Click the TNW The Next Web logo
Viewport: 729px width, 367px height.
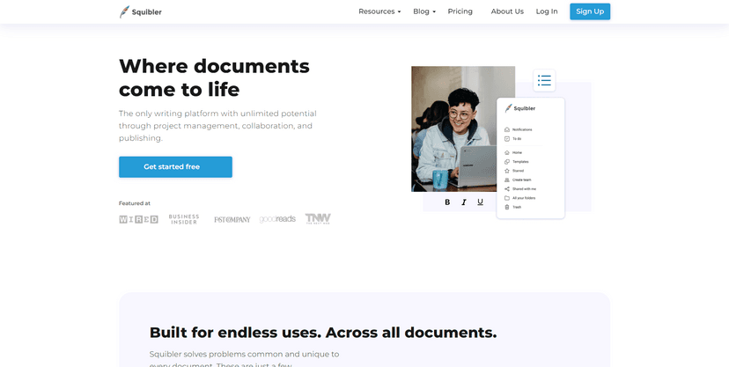(318, 219)
